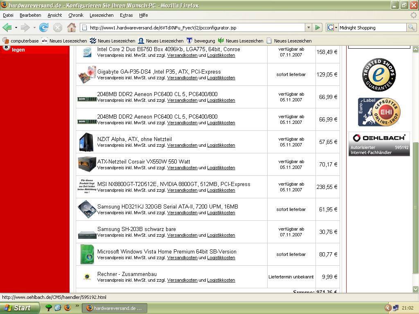The width and height of the screenshot is (419, 314).
Task: Open the computerbase bookmark
Action: coord(20,41)
